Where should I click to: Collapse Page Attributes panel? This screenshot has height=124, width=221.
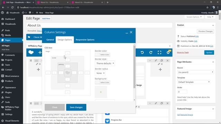(x=213, y=62)
